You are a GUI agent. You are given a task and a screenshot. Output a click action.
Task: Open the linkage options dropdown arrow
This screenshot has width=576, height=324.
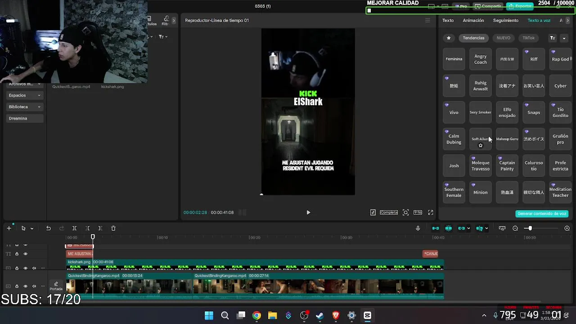[468, 228]
